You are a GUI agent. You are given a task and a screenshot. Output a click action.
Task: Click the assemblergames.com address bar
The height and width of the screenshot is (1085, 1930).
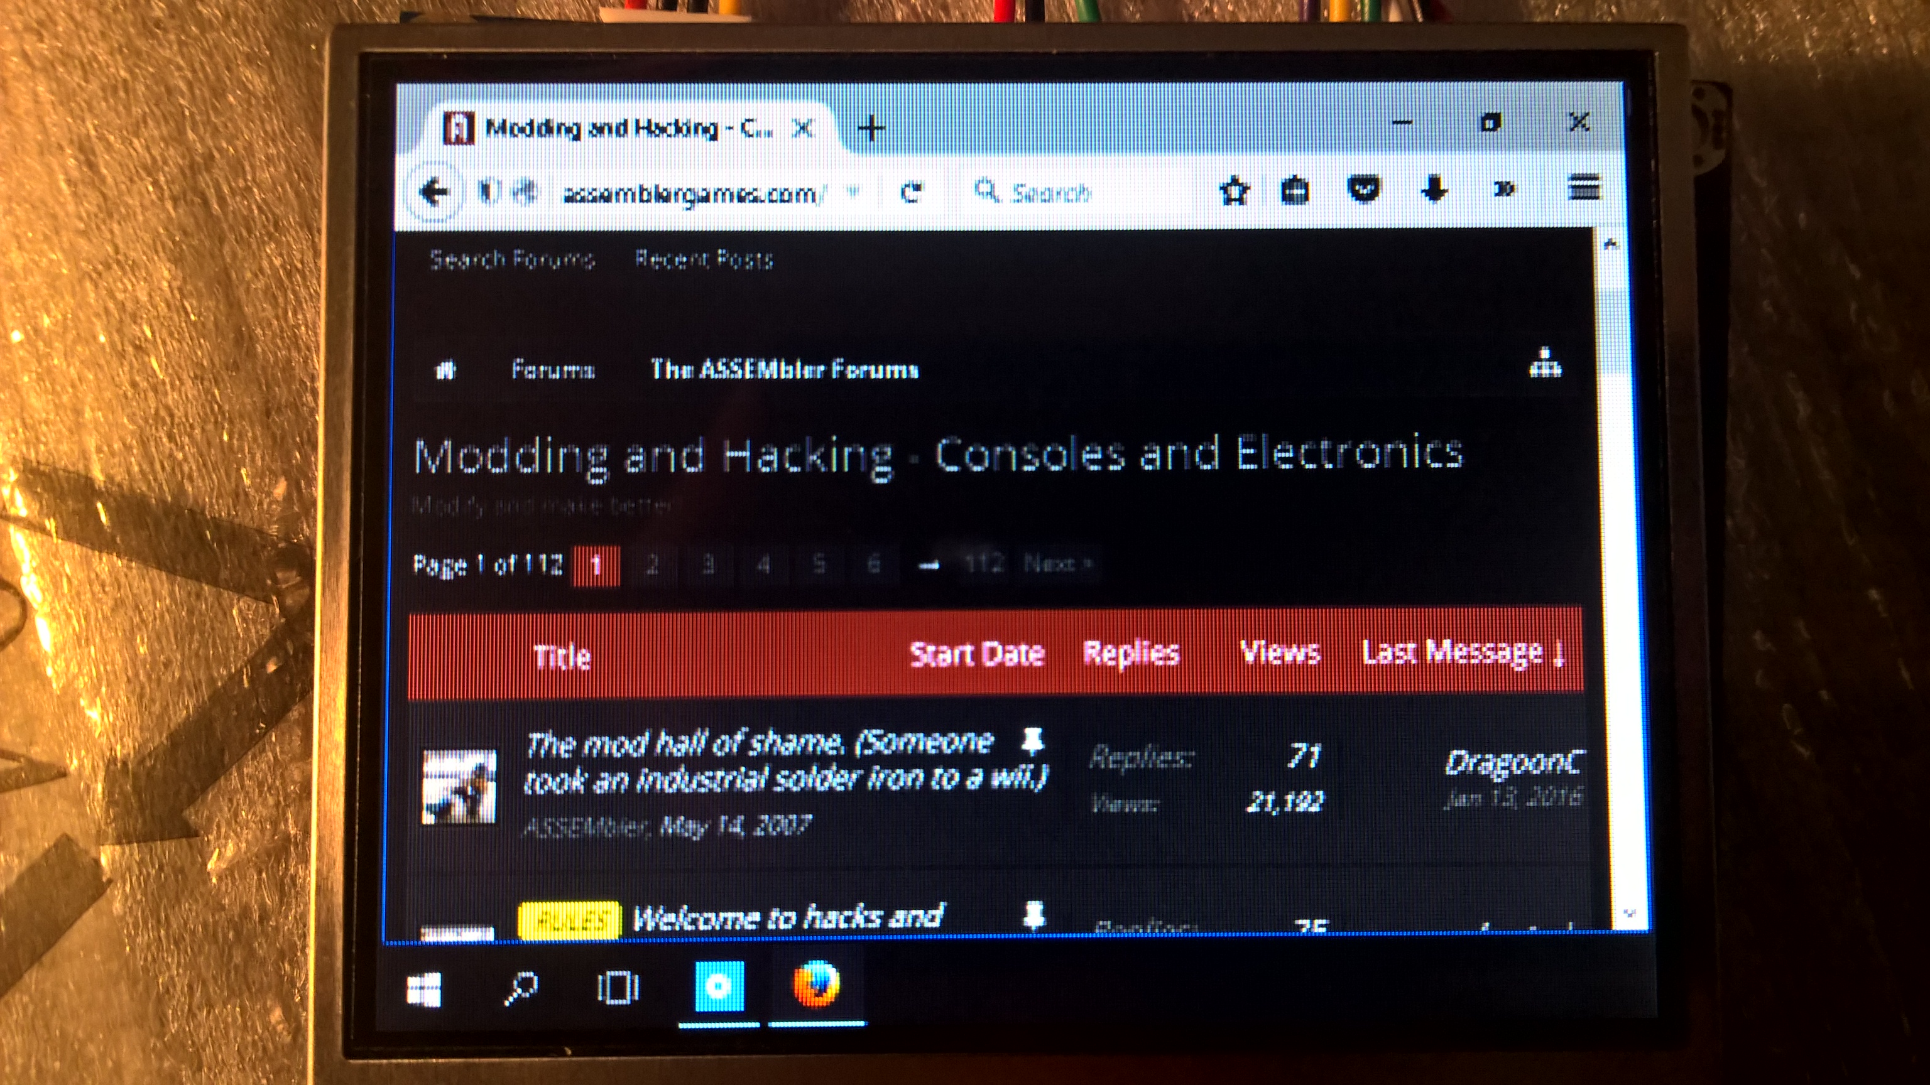(x=693, y=194)
